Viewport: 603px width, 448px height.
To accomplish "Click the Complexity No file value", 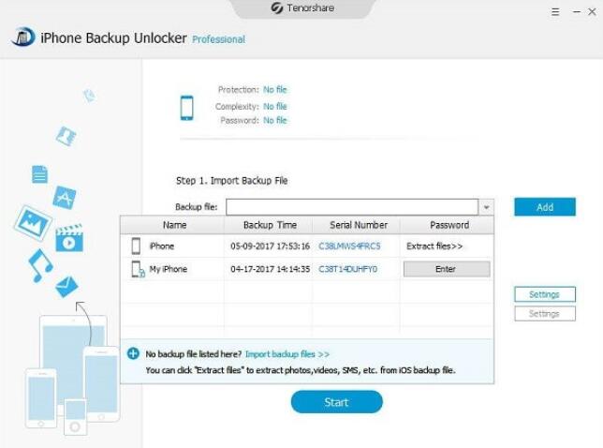I will pos(275,106).
